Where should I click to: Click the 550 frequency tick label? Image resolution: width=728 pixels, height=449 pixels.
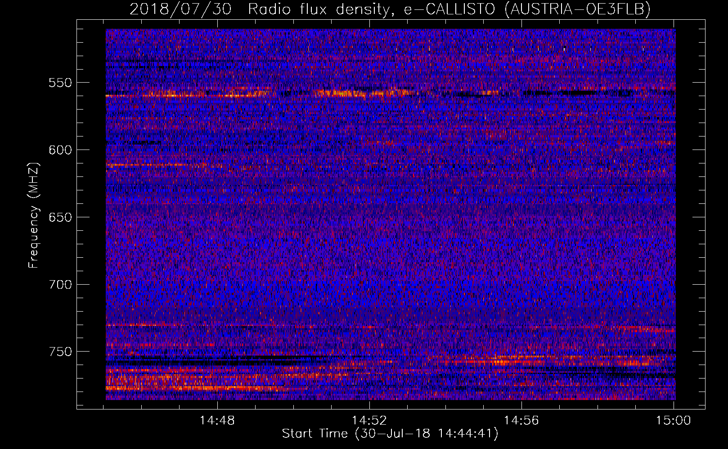pos(60,83)
